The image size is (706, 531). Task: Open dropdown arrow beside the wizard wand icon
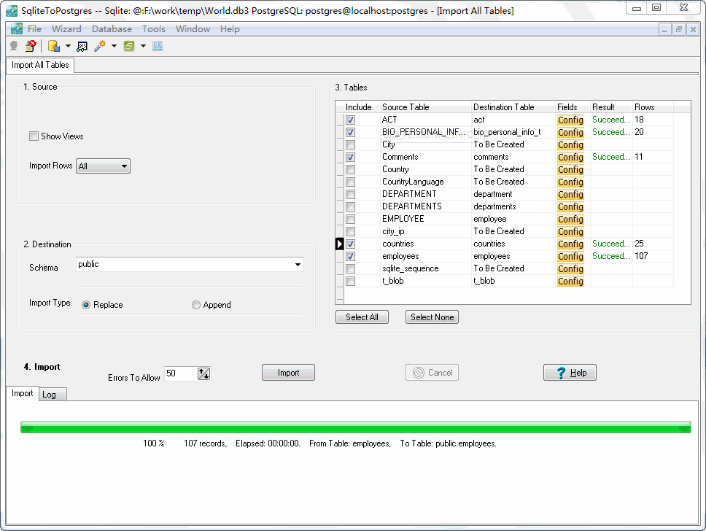(x=114, y=46)
